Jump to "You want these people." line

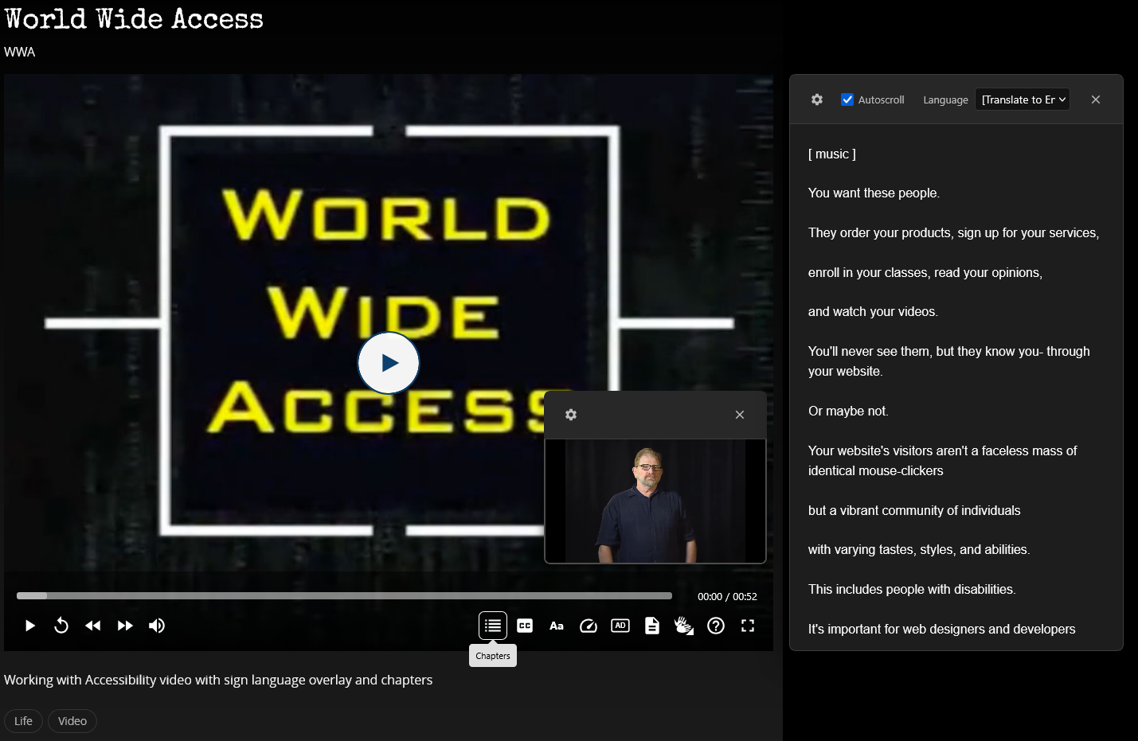(874, 193)
